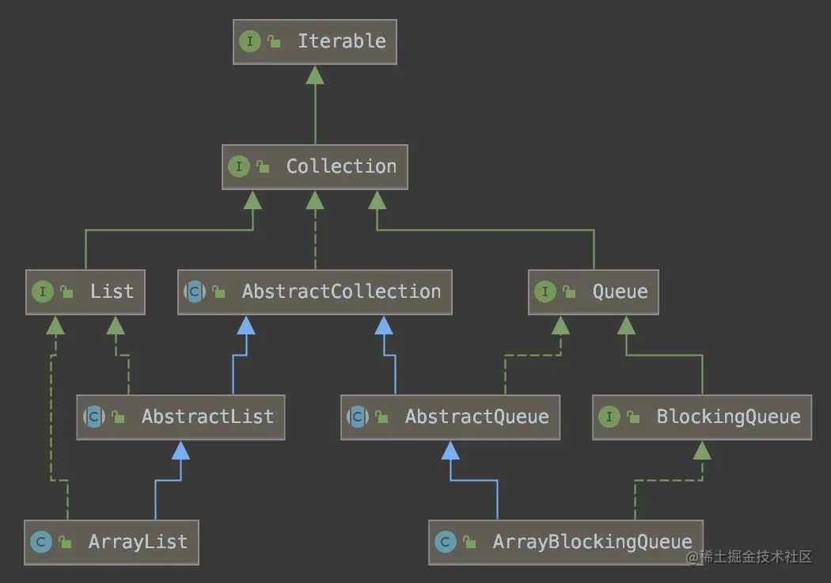Click the public lock icon on ArrayList
This screenshot has height=583, width=831.
[x=65, y=542]
